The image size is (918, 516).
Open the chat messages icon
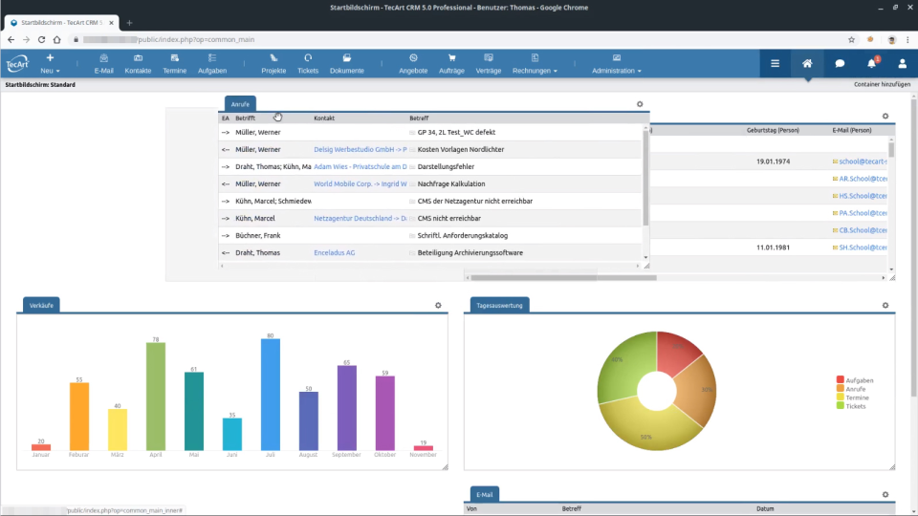pos(840,63)
